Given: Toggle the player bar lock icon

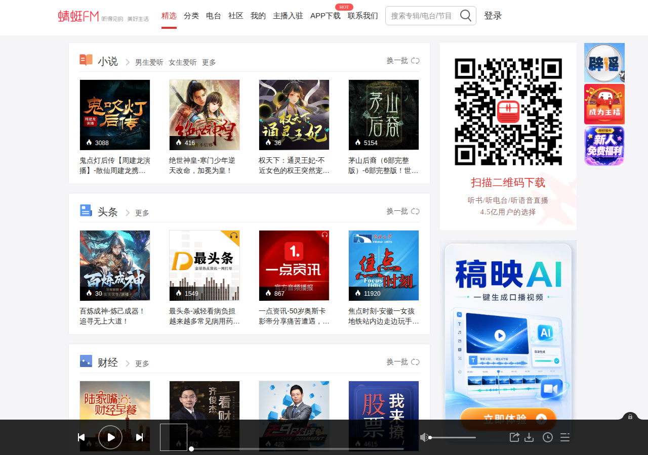Looking at the screenshot, I should click(x=630, y=417).
